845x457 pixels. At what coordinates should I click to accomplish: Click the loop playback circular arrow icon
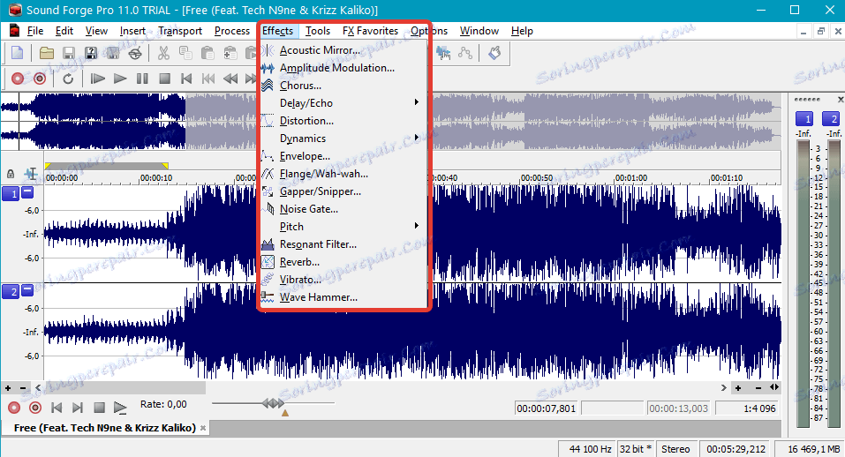pos(68,79)
